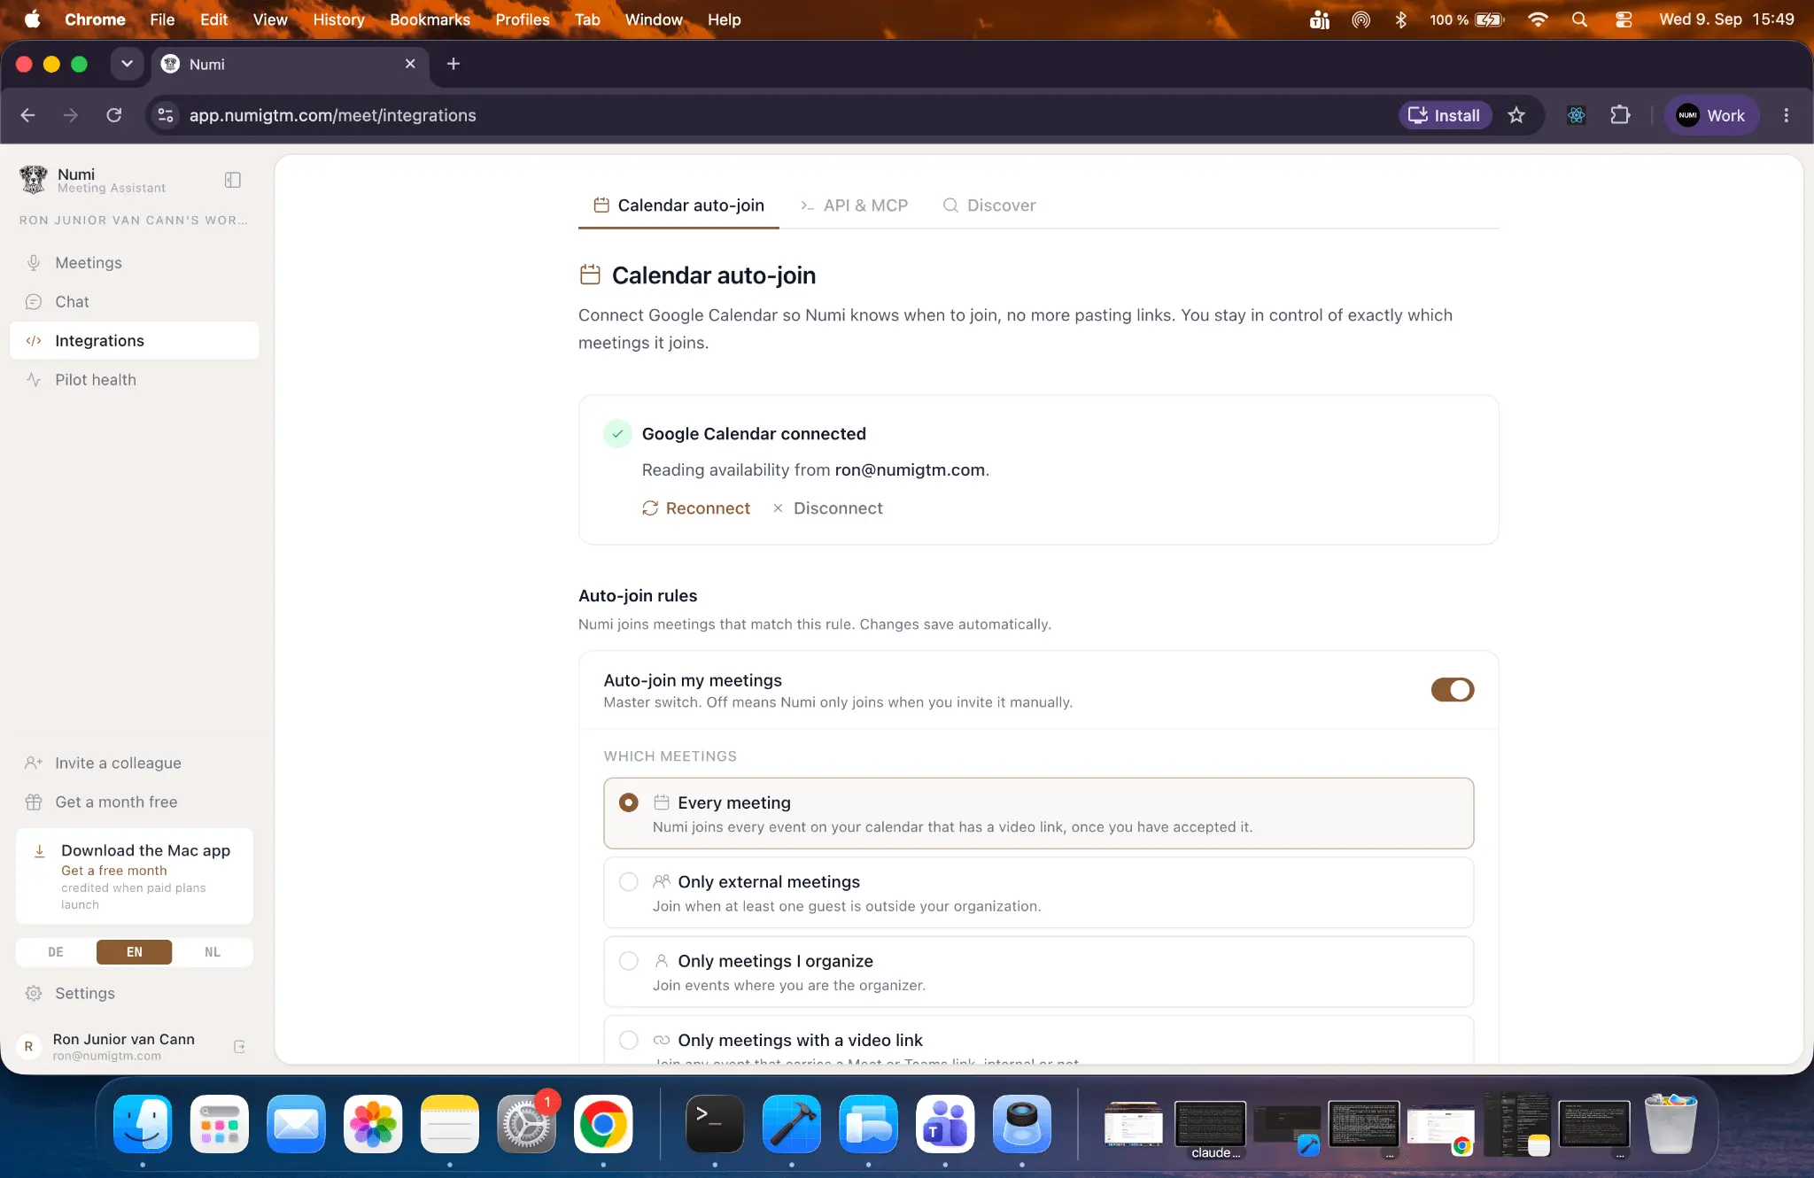Click Reconnect Google Calendar
The height and width of the screenshot is (1178, 1814).
(x=696, y=508)
